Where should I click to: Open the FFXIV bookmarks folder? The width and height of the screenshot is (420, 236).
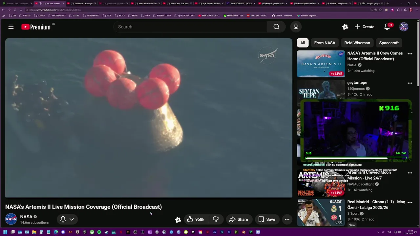coord(145,15)
